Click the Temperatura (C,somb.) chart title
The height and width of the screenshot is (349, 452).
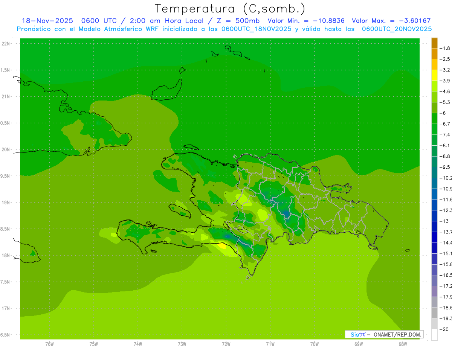(230, 8)
